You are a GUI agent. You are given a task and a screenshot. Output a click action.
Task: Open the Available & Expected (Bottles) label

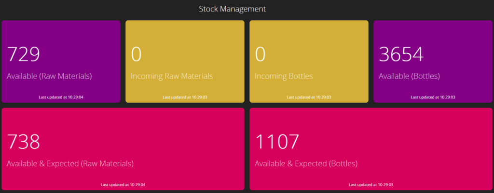(x=306, y=164)
